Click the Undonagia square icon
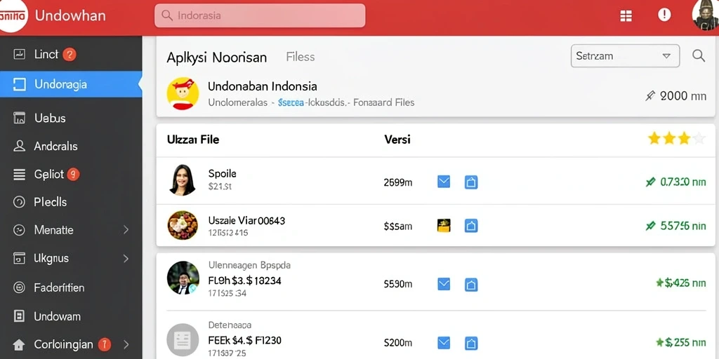Screen dimensions: 719x359 tap(19, 84)
